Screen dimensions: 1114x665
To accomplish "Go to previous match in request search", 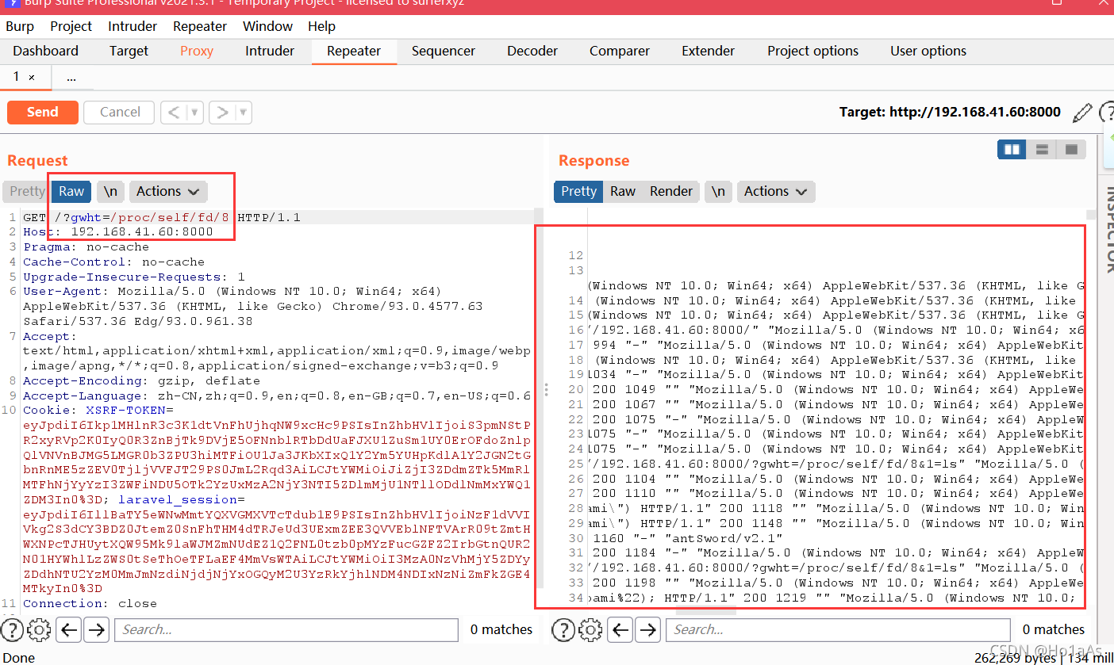I will click(x=69, y=630).
